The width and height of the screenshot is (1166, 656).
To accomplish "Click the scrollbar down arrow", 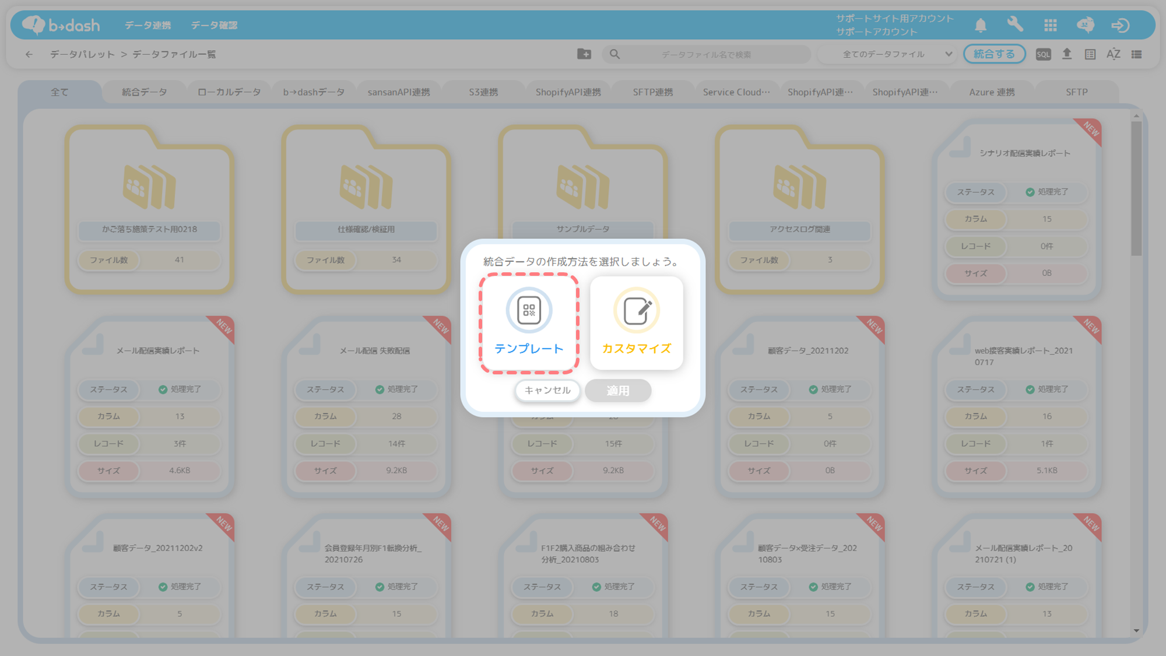I will pos(1136,630).
